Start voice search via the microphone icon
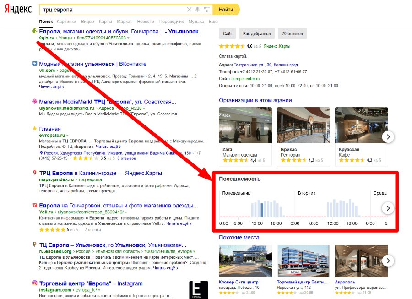The image size is (412, 299). pyautogui.click(x=198, y=10)
